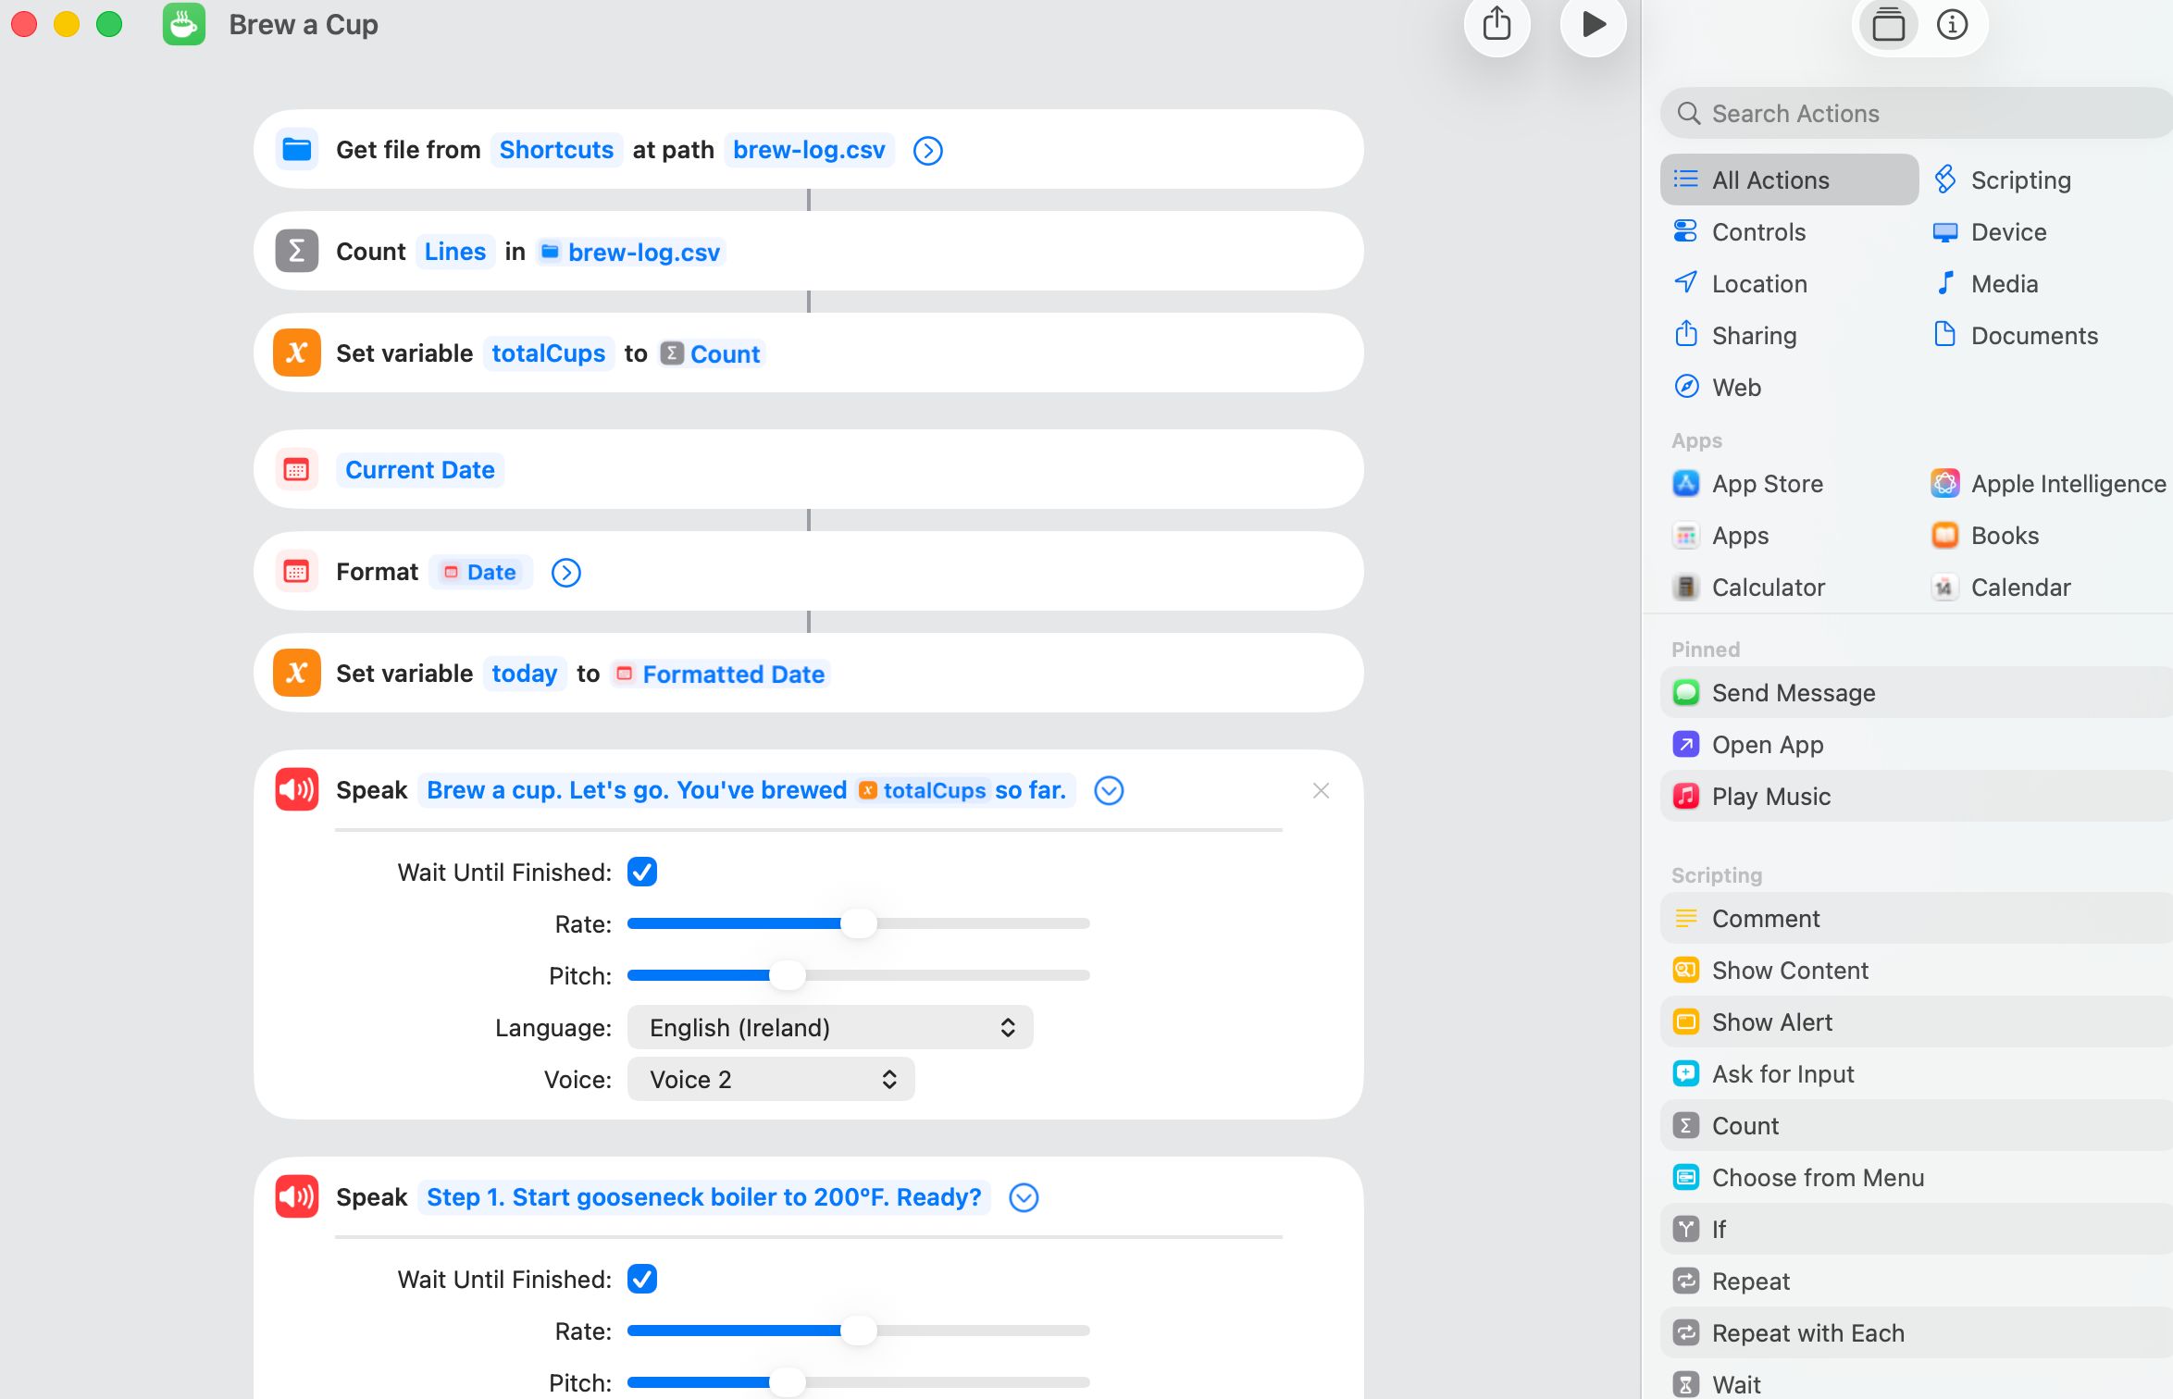Viewport: 2173px width, 1399px height.
Task: Add pinned Send Message action
Action: point(1916,693)
